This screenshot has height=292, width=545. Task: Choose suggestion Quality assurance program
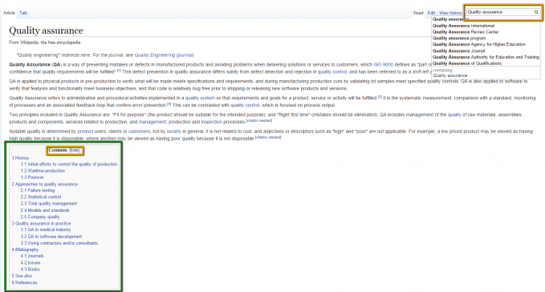click(459, 39)
